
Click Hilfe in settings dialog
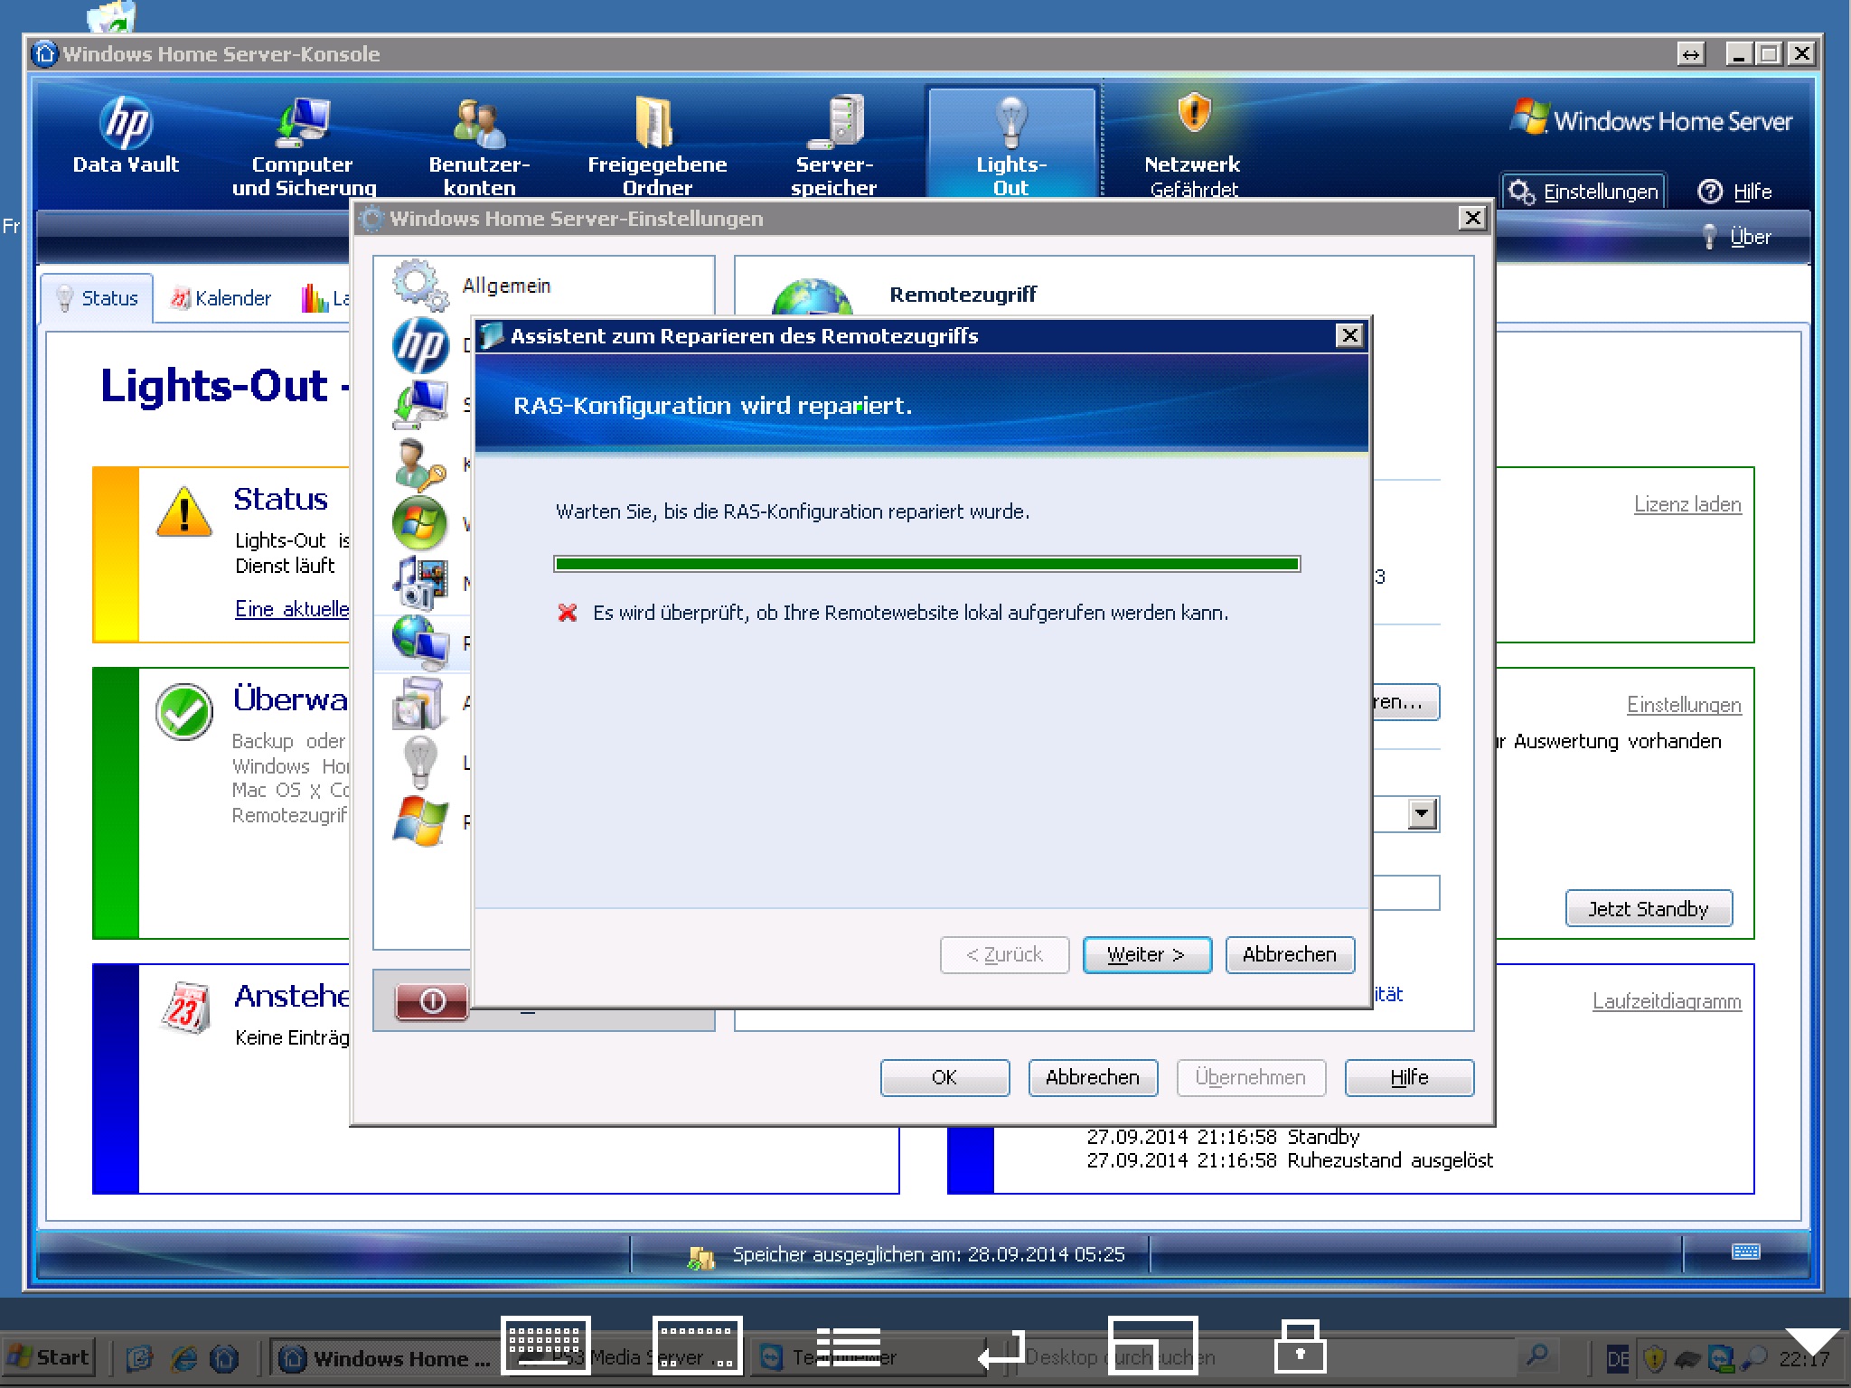coord(1409,1077)
